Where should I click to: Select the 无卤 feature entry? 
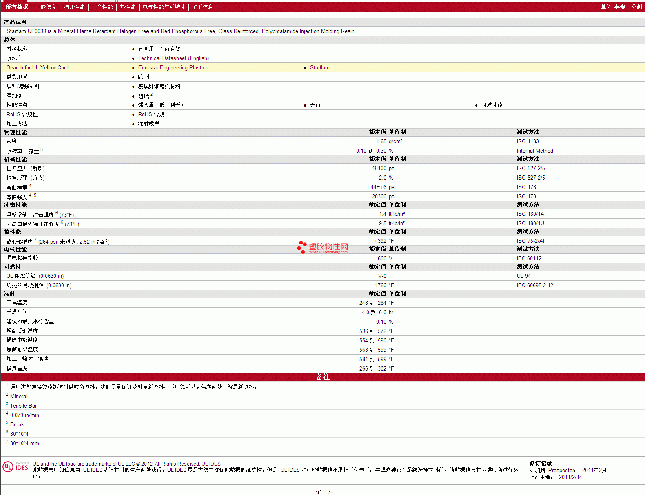315,105
